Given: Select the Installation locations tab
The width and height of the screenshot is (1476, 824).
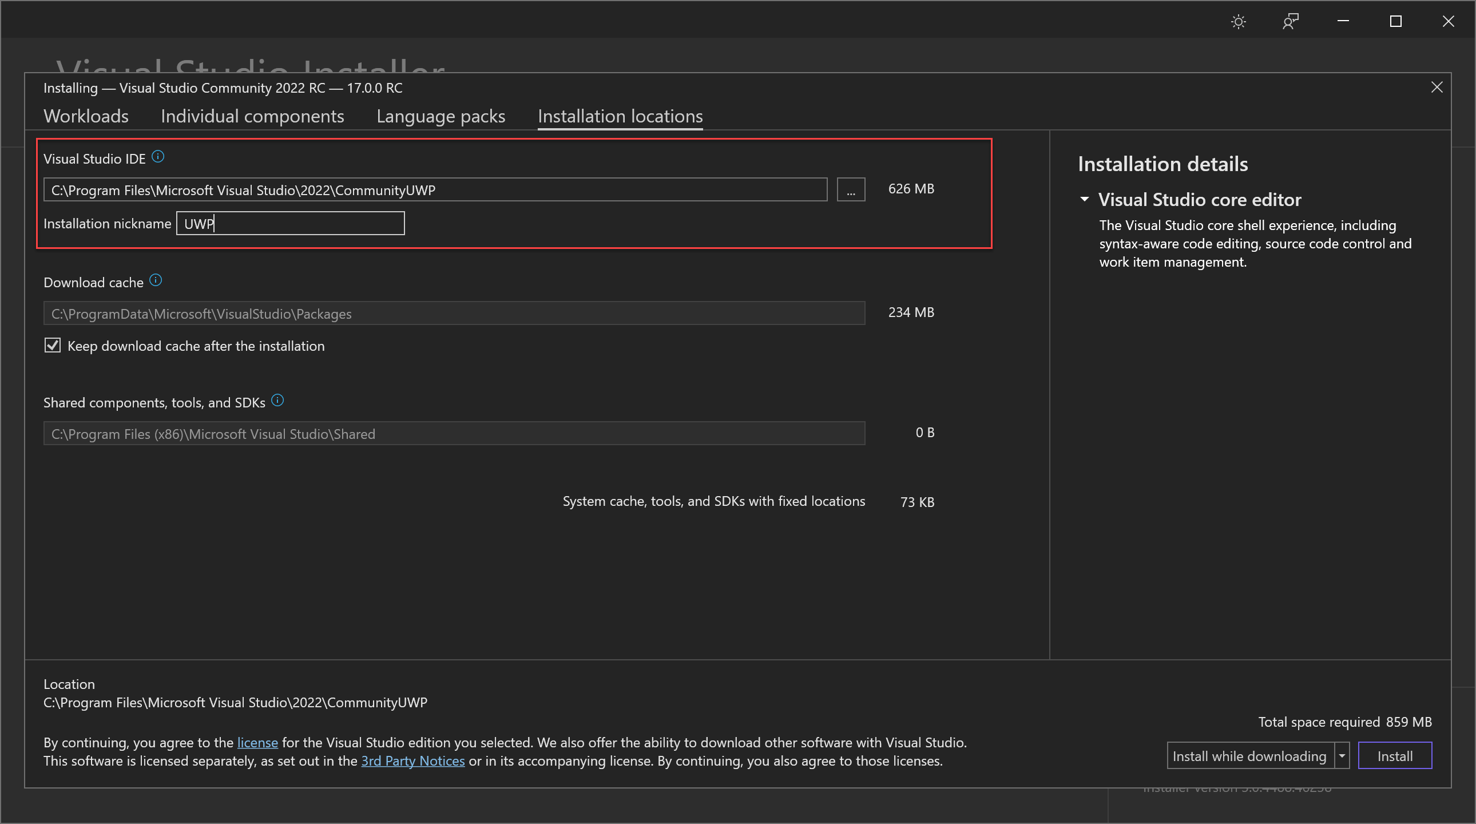Looking at the screenshot, I should pyautogui.click(x=620, y=116).
